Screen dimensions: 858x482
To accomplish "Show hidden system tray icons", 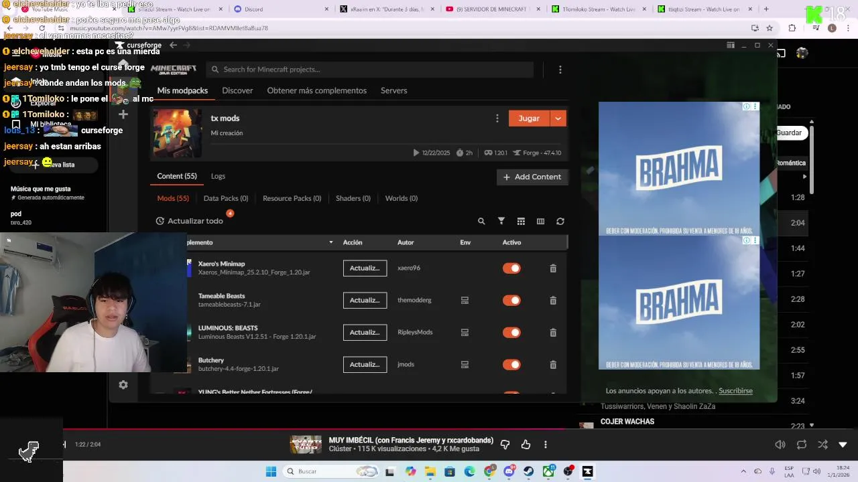I will [743, 471].
